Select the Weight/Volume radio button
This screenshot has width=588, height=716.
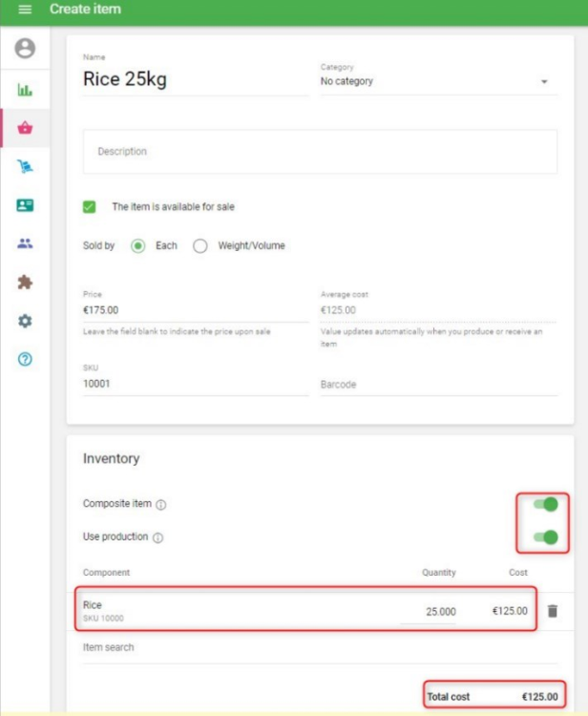point(200,246)
